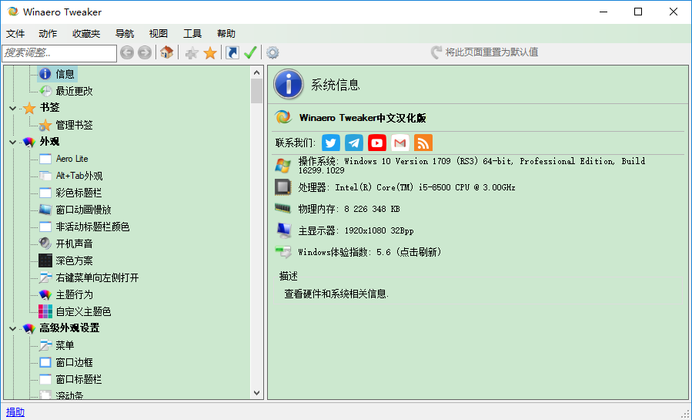
Task: Open the 收藏夹 menu
Action: pyautogui.click(x=86, y=33)
